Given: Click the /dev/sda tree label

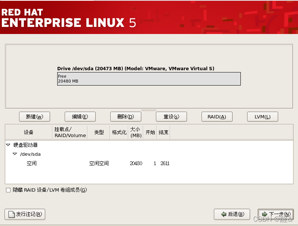Looking at the screenshot, I should pyautogui.click(x=30, y=154).
